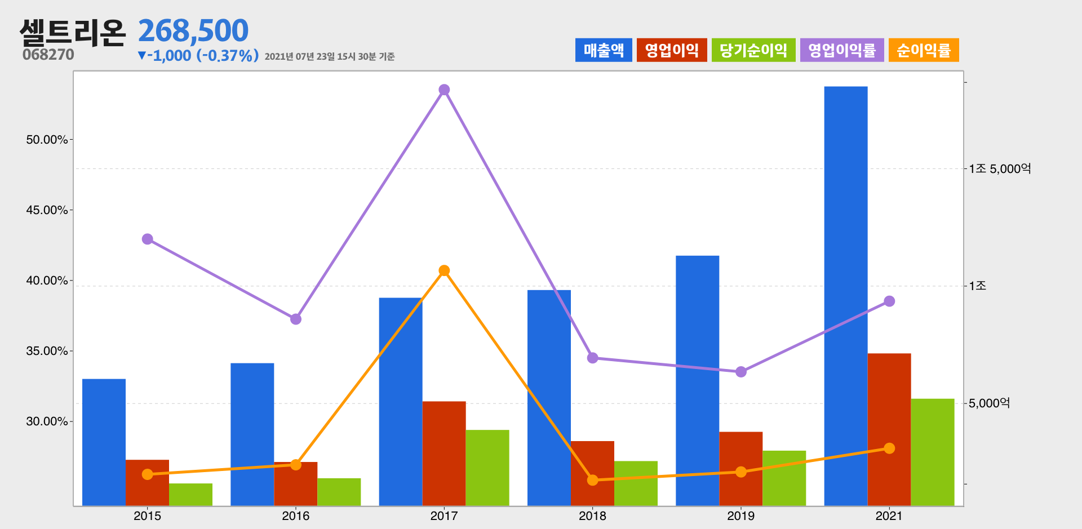Screen dimensions: 1082x529
Task: Click the purple line point for 2015
Action: click(148, 239)
